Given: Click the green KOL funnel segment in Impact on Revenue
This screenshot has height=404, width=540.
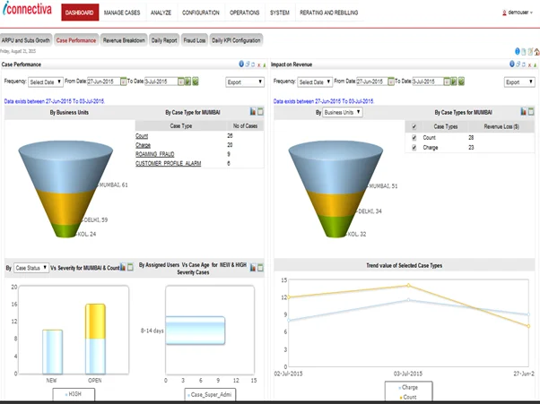Looking at the screenshot, I should pos(335,227).
